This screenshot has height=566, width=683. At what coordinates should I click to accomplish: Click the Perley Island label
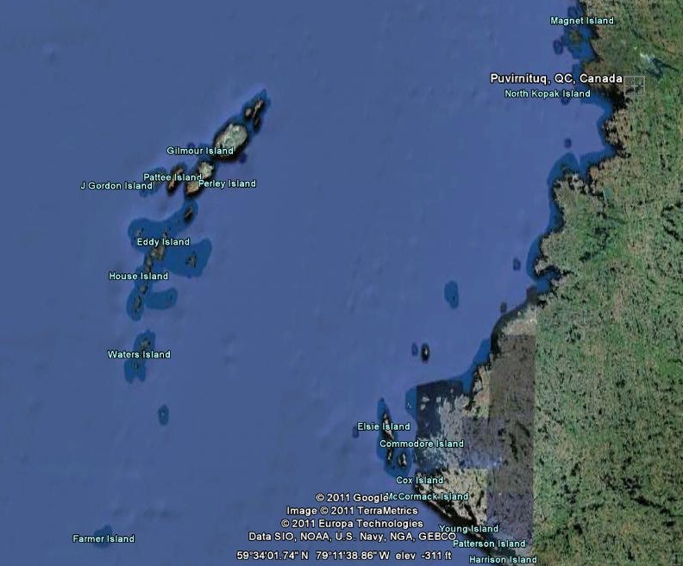click(227, 183)
